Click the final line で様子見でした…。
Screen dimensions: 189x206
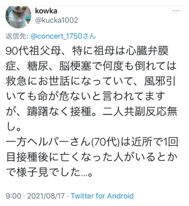coord(49,172)
